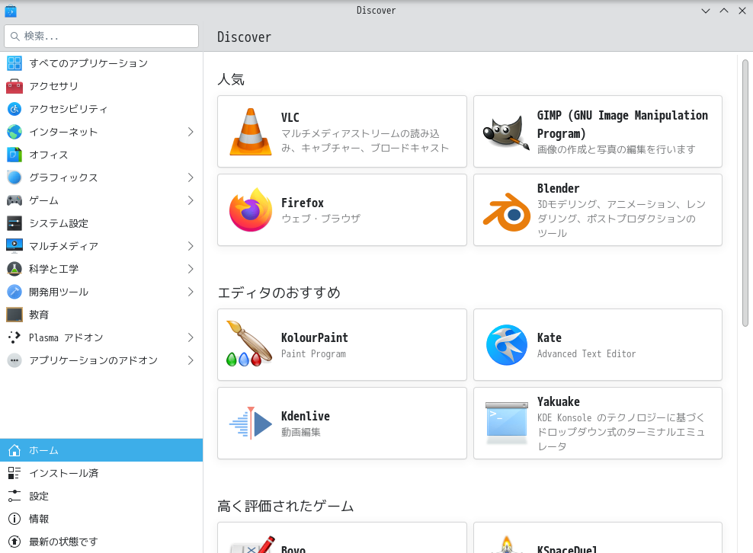Click the Graphics blue sphere icon
The height and width of the screenshot is (553, 753).
point(14,177)
